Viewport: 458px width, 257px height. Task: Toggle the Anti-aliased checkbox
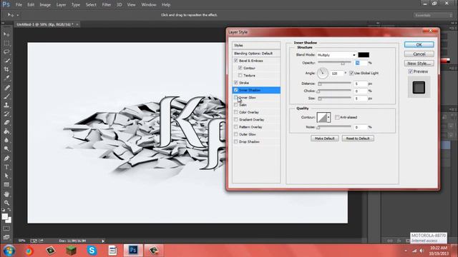pos(337,117)
